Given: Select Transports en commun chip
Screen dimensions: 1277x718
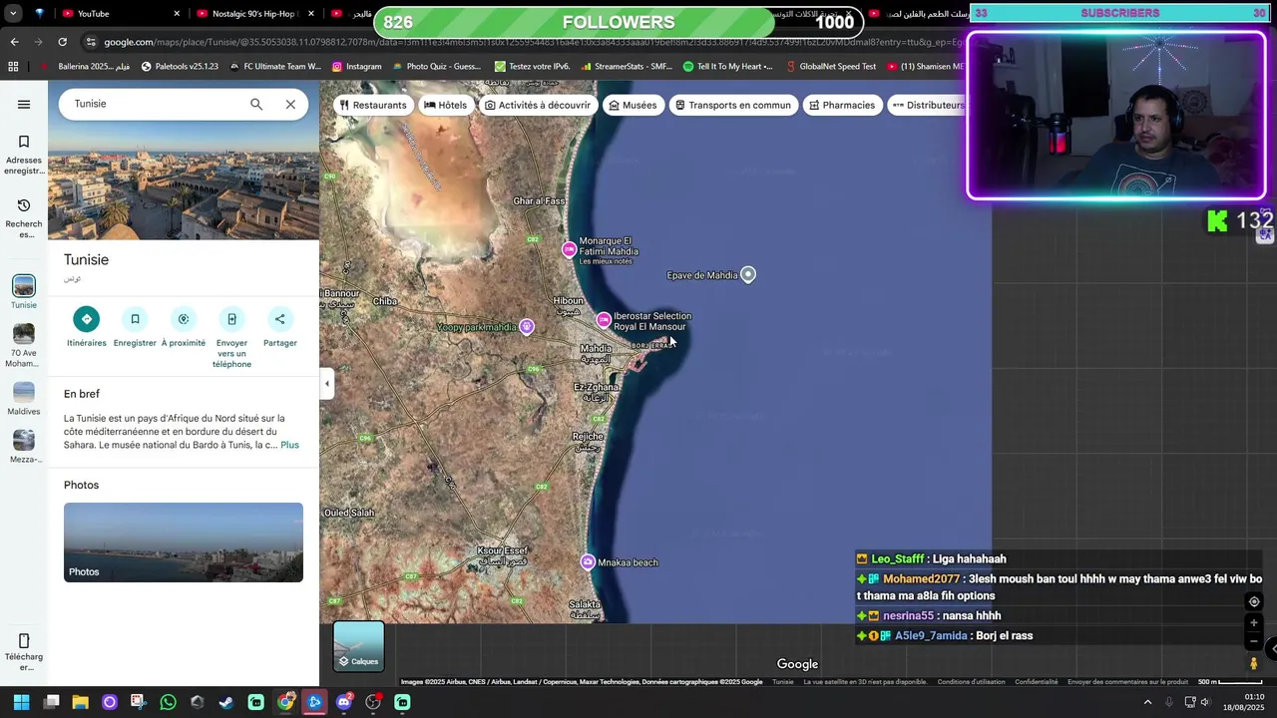Looking at the screenshot, I should pyautogui.click(x=733, y=105).
